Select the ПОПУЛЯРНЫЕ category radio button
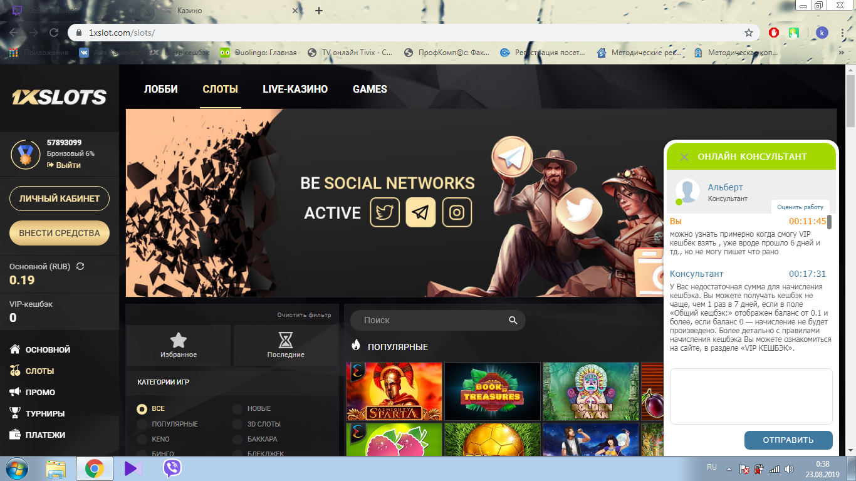The height and width of the screenshot is (481, 856). tap(142, 424)
